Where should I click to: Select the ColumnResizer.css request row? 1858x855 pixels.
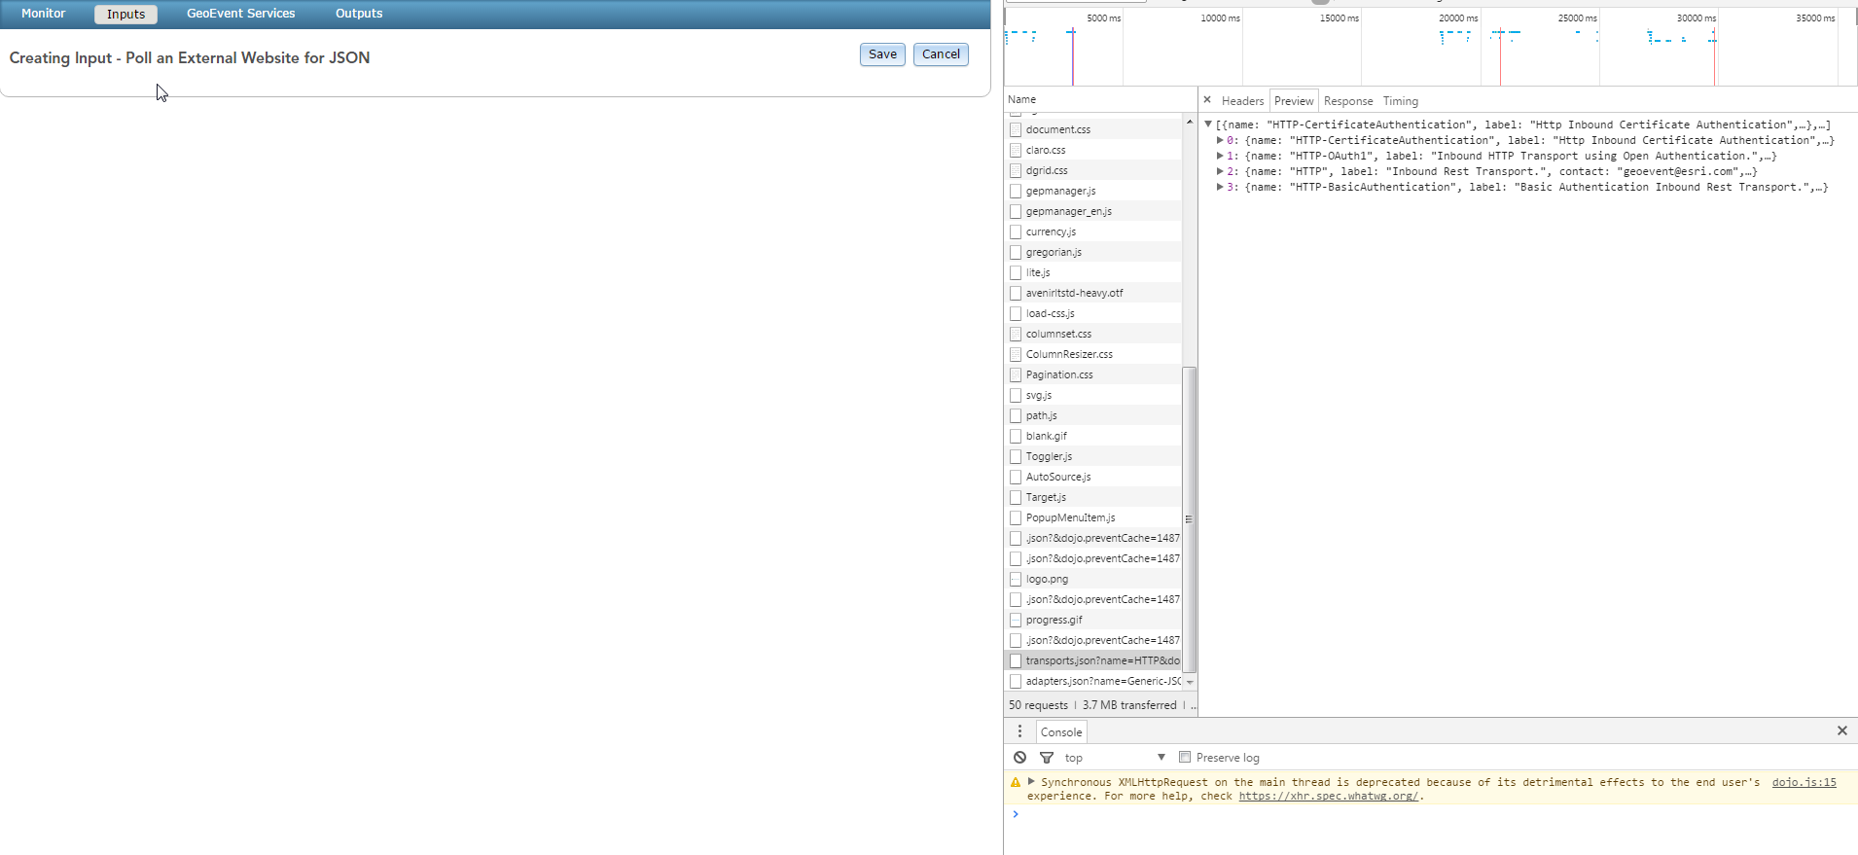coord(1093,354)
